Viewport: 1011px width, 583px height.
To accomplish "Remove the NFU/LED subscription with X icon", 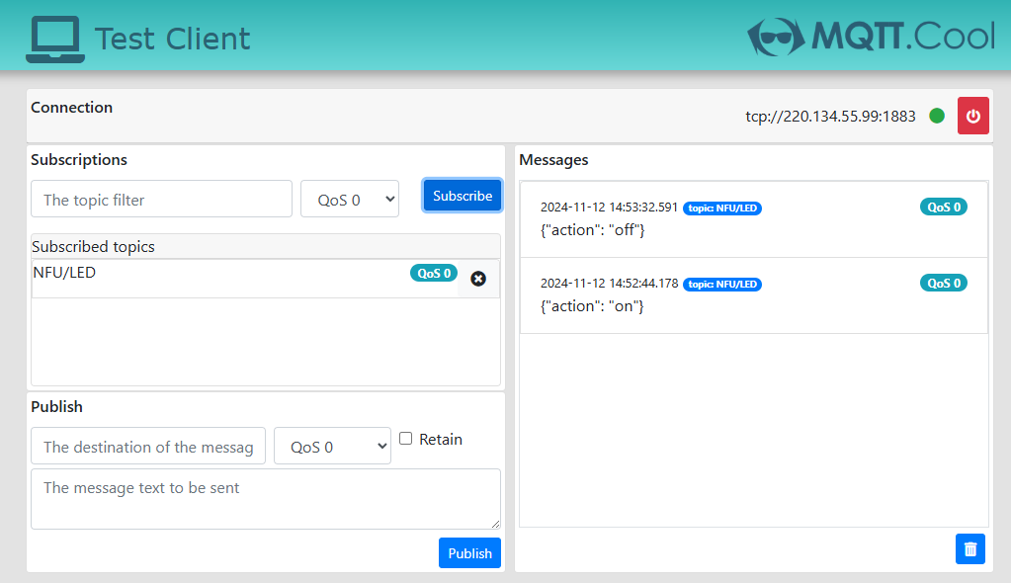I will point(478,279).
